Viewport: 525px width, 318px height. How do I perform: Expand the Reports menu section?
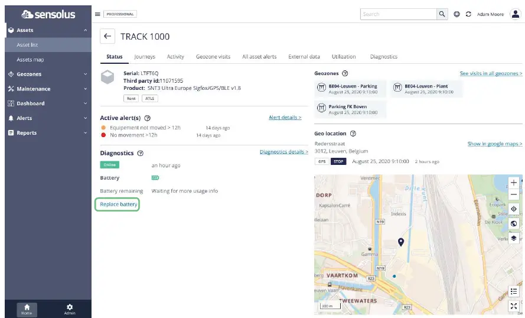[48, 133]
